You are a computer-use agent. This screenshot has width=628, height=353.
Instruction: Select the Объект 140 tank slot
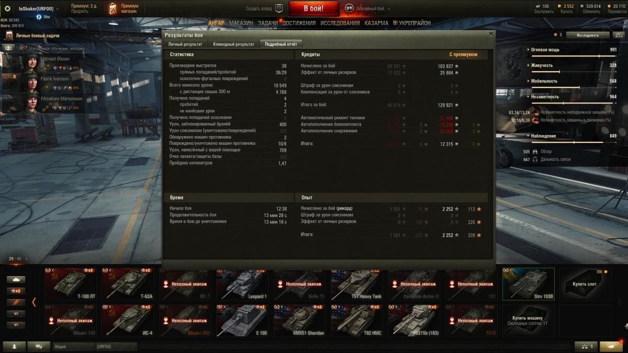tap(71, 321)
